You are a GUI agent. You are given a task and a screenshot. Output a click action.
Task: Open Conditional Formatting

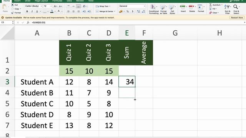pos(154,9)
